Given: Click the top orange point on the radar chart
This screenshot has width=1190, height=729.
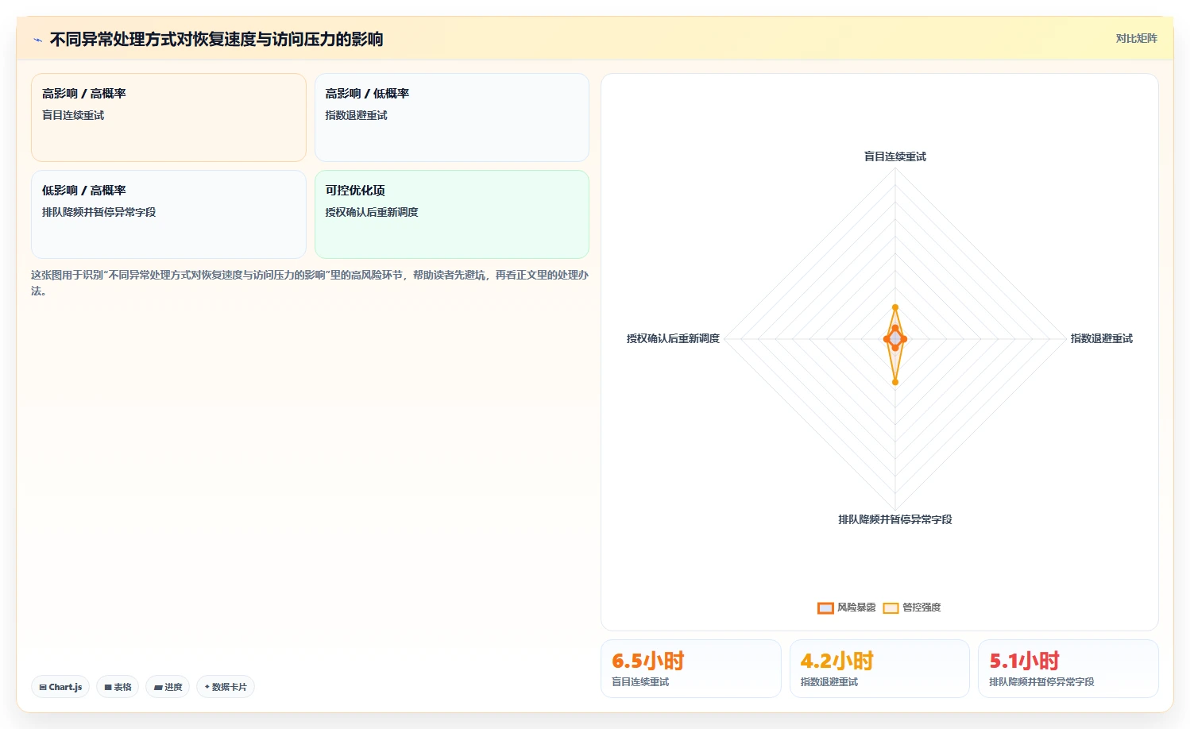Looking at the screenshot, I should (895, 307).
